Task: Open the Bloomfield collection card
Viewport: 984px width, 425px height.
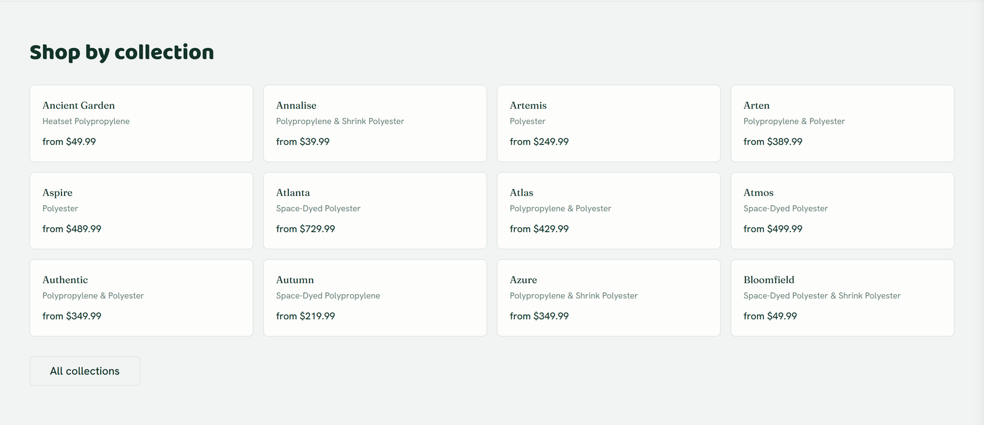Action: [843, 298]
